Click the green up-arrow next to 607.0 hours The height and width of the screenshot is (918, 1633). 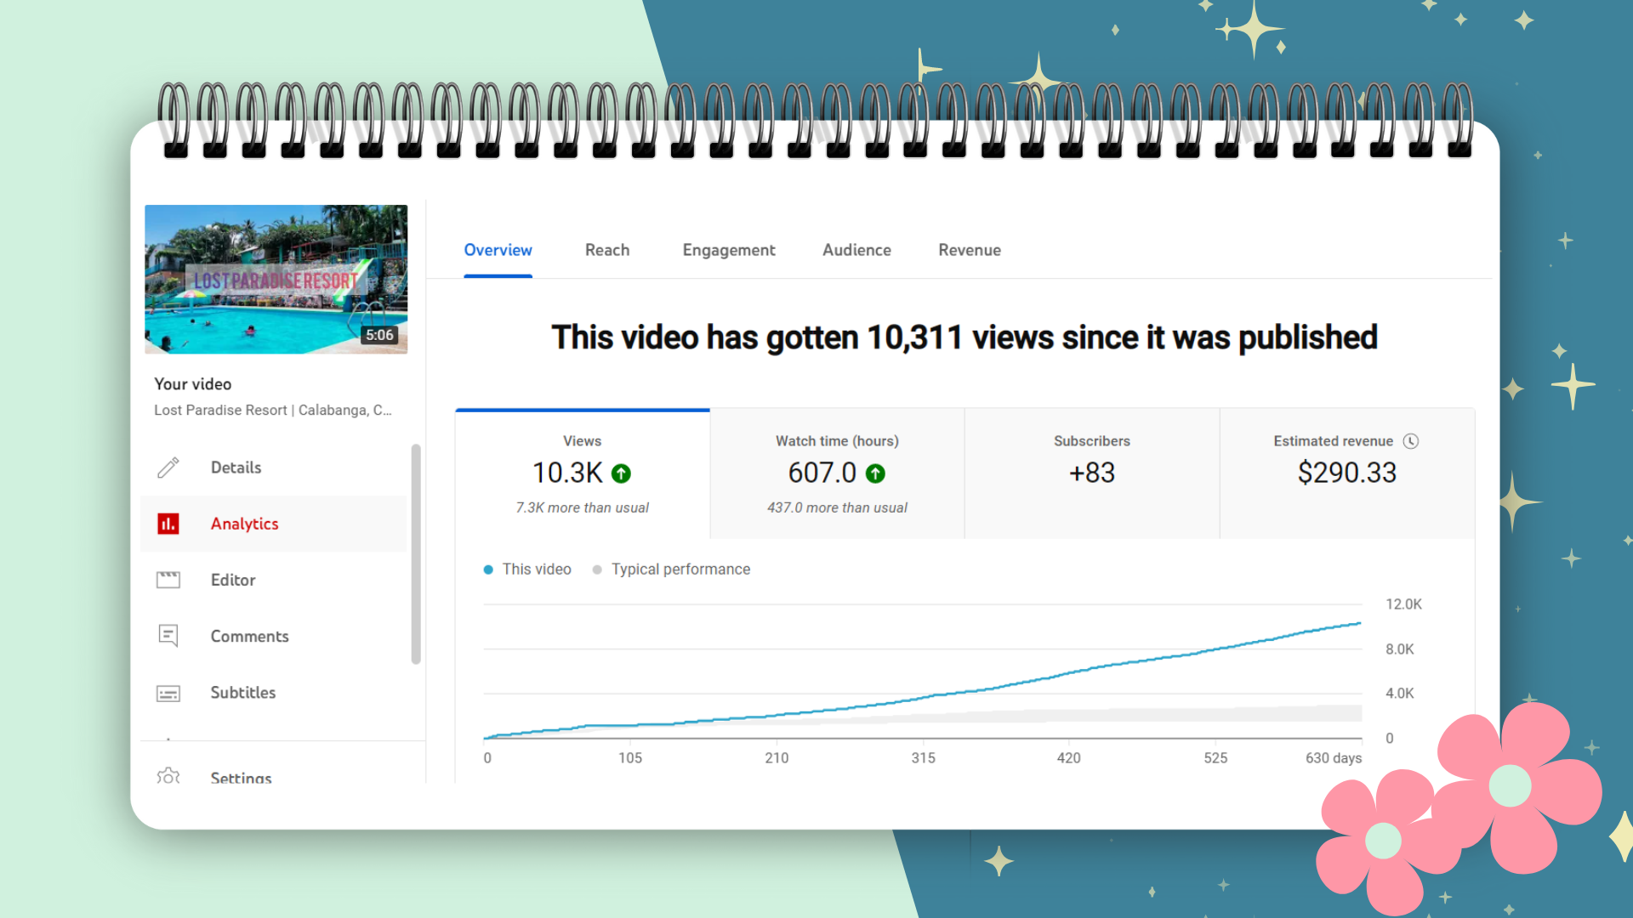point(875,473)
